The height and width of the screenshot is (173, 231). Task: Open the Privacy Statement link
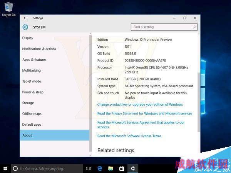(x=145, y=113)
